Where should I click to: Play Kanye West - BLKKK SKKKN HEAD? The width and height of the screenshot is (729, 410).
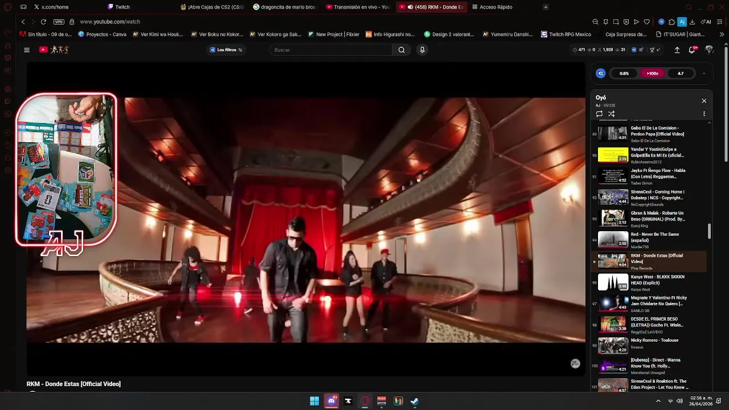pyautogui.click(x=649, y=282)
